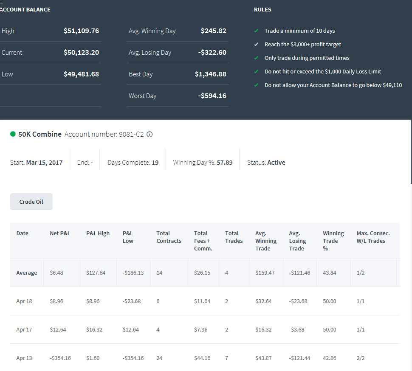The height and width of the screenshot is (371, 412).
Task: Click the page vertical scrollbar
Action: click(x=411, y=152)
